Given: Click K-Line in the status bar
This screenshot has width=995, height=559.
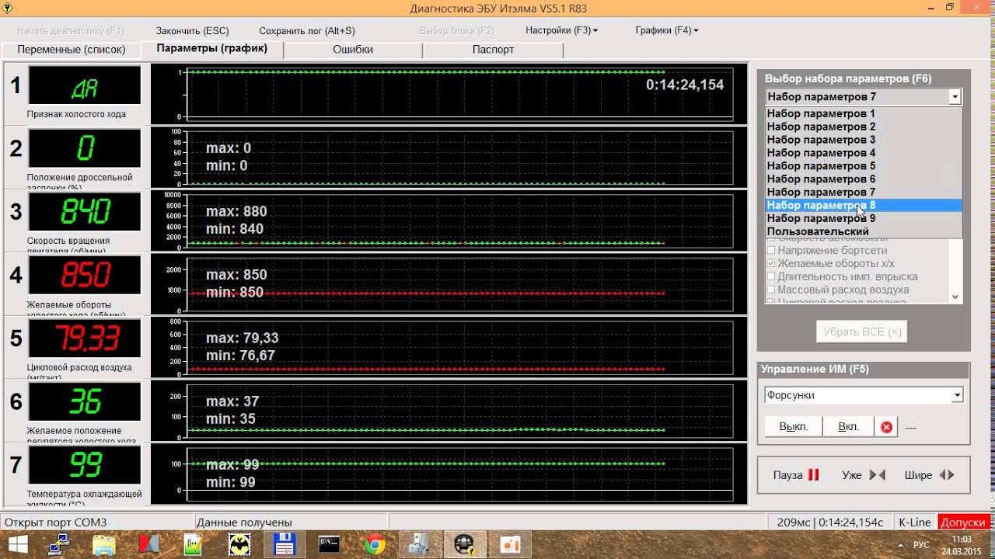Looking at the screenshot, I should (x=914, y=523).
